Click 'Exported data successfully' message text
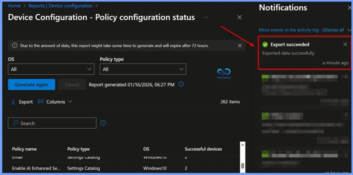 pyautogui.click(x=289, y=53)
